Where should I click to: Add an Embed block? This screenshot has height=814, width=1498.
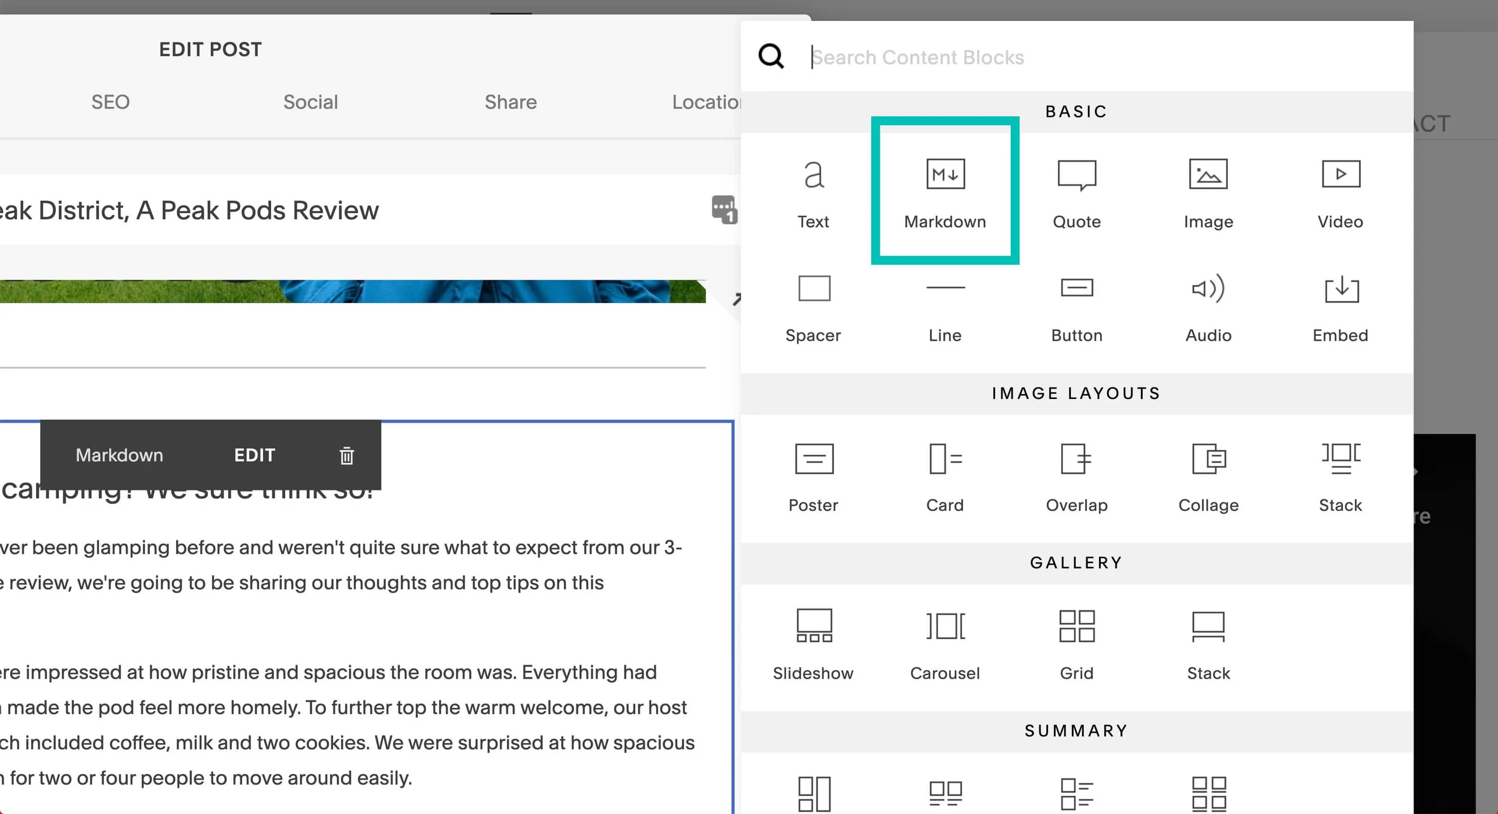(x=1340, y=307)
